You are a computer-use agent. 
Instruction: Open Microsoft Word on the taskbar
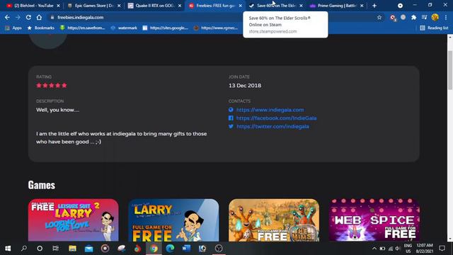pyautogui.click(x=186, y=249)
